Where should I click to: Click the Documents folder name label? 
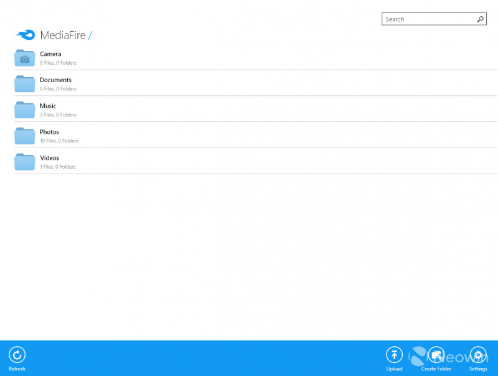click(55, 80)
